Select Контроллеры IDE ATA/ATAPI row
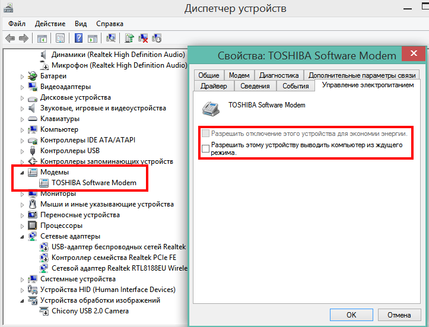The image size is (429, 327). click(88, 140)
